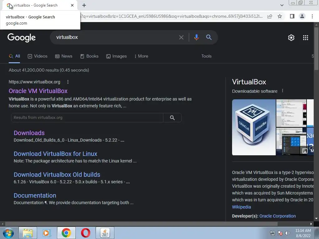Open Action Center flag icon
Image resolution: width=319 pixels, height=239 pixels.
click(x=280, y=233)
